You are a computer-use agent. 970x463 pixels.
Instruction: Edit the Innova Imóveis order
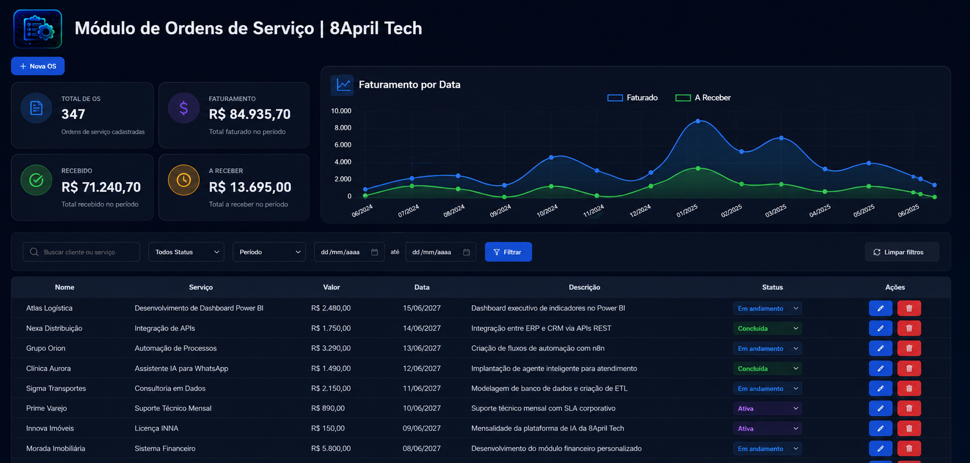click(880, 428)
